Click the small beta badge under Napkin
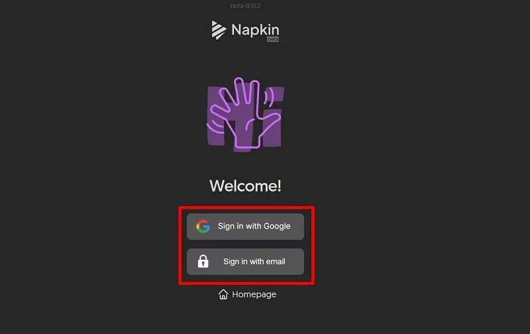The image size is (530, 334). tap(272, 39)
